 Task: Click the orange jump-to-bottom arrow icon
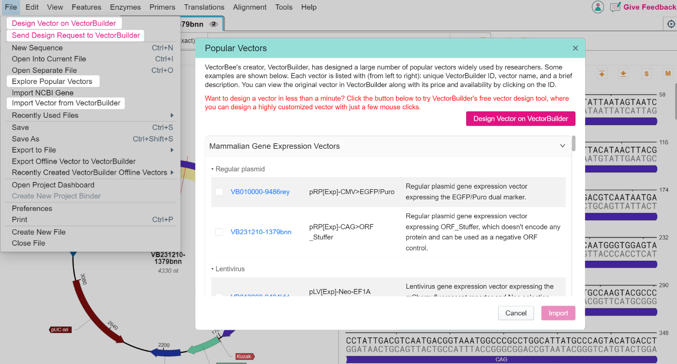pos(623,73)
